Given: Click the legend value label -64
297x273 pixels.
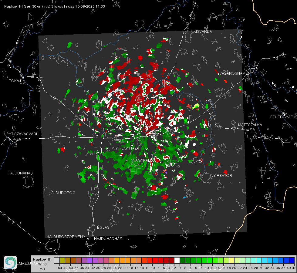Looking at the screenshot, I should pyautogui.click(x=59, y=268).
